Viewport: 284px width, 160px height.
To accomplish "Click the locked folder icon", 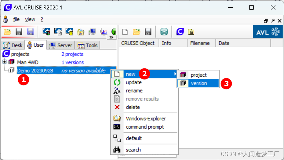I will 191,32.
